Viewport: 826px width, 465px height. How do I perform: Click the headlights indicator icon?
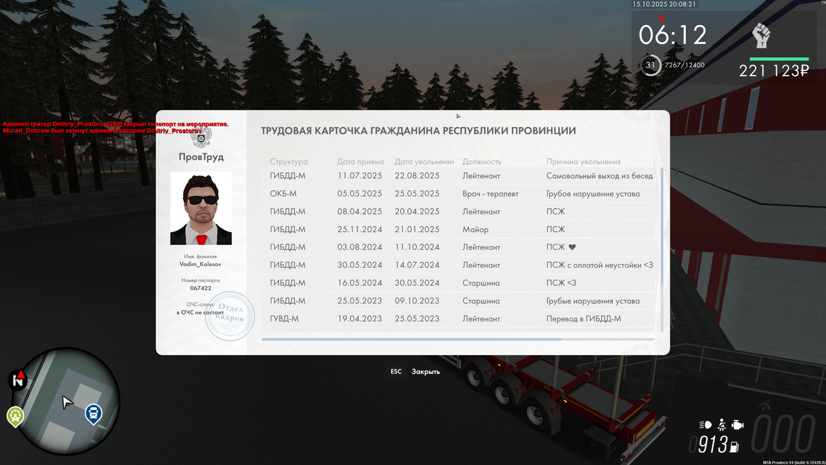coord(706,425)
